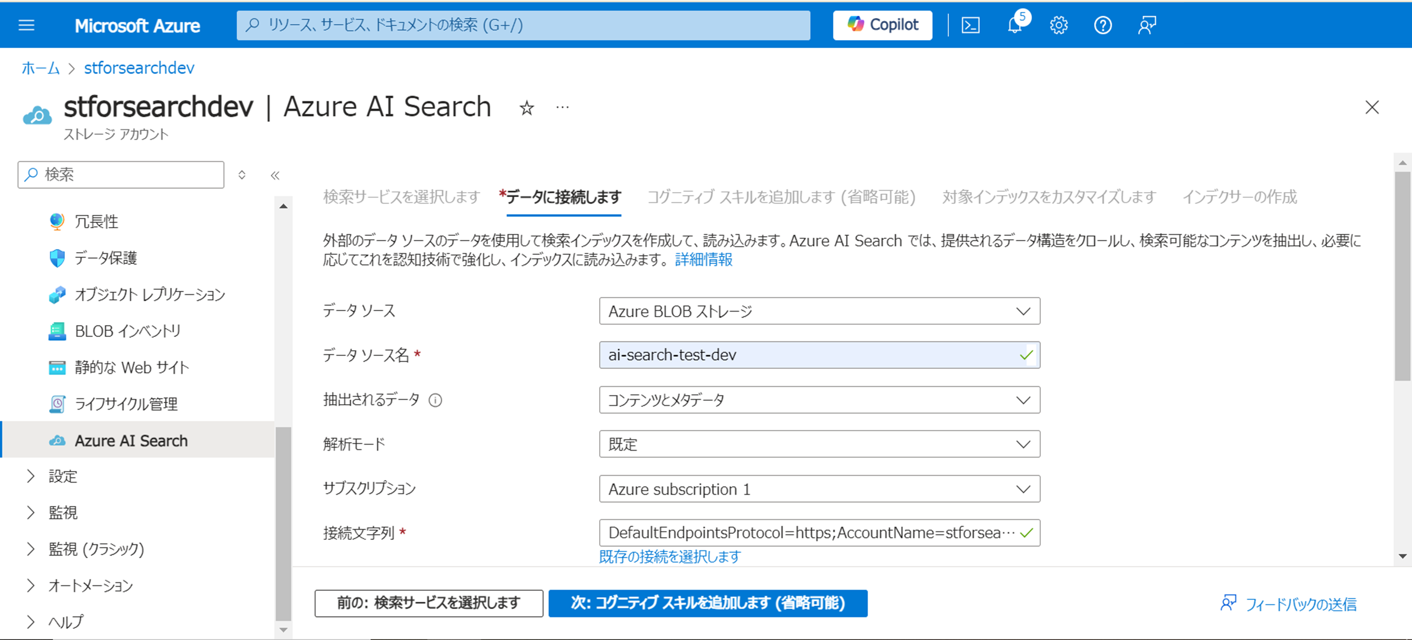Image resolution: width=1412 pixels, height=640 pixels.
Task: Open the データ ソース dropdown
Action: pyautogui.click(x=820, y=311)
